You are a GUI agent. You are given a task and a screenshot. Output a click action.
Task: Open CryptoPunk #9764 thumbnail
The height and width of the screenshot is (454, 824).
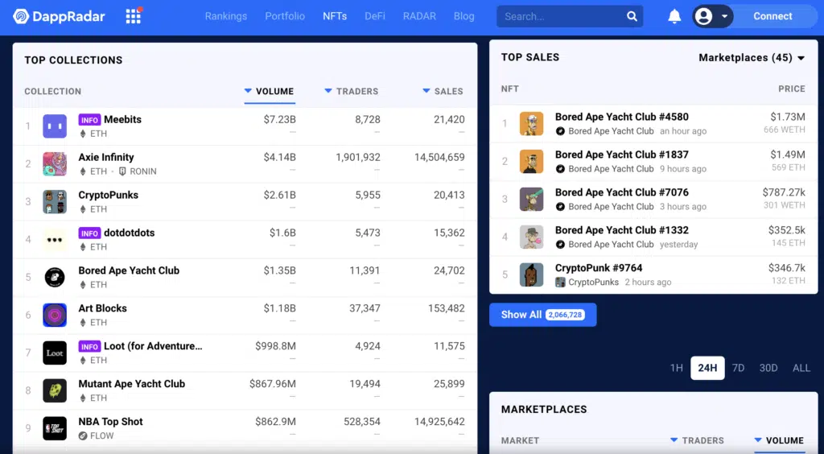click(x=531, y=274)
